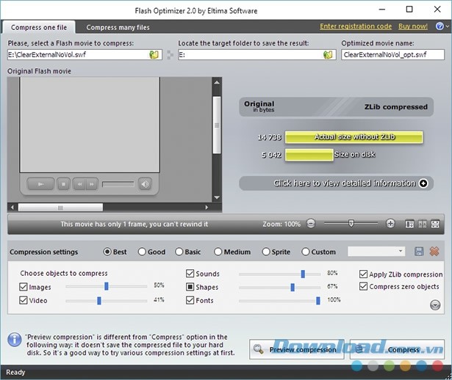Click preview vertical scrollbar down arrow
The width and height of the screenshot is (452, 380).
point(217,197)
